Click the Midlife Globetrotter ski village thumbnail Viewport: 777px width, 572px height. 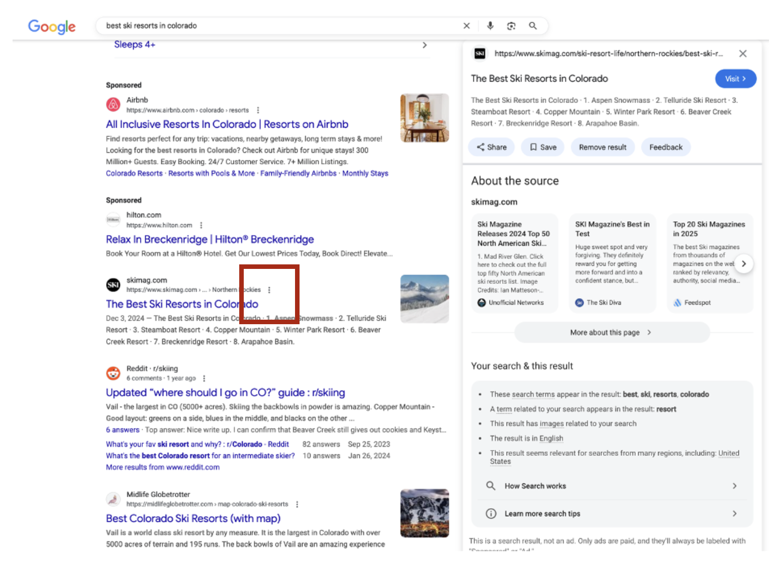[425, 513]
